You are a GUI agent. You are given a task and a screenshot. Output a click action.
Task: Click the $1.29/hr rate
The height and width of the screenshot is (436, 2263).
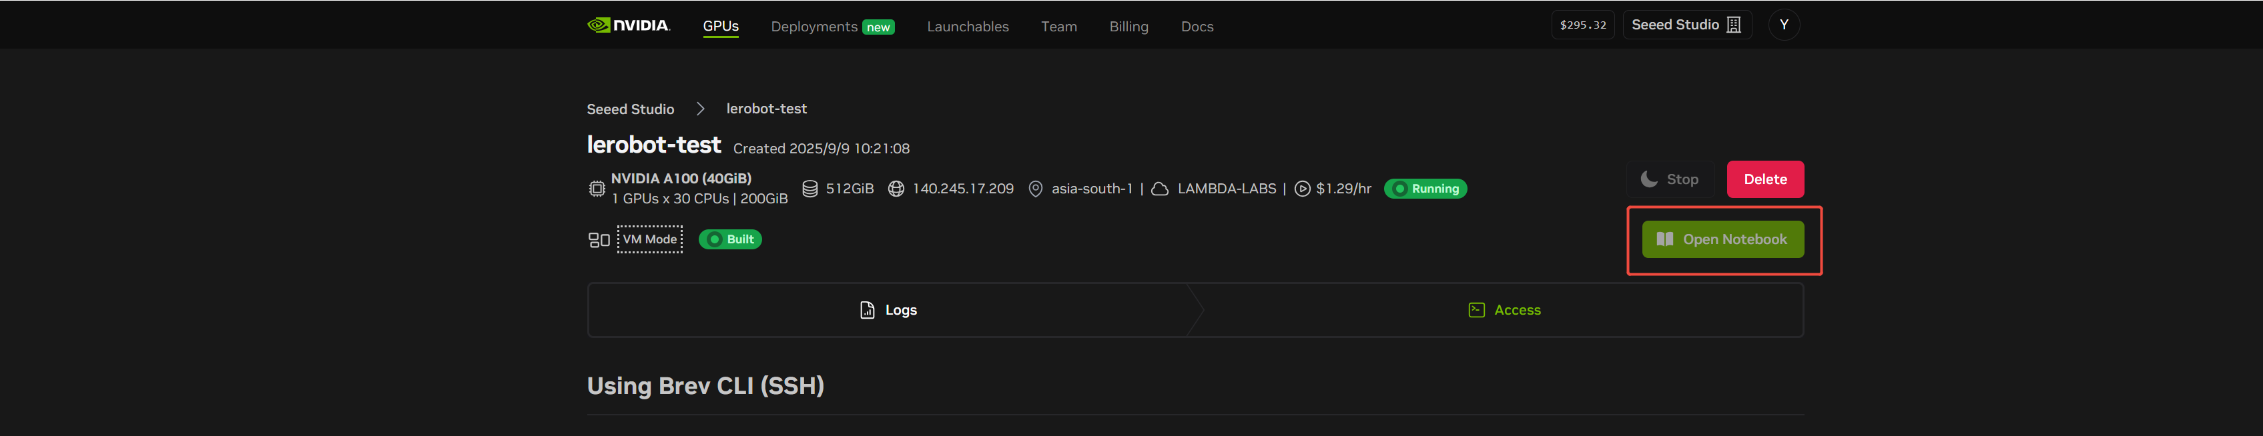[1343, 189]
